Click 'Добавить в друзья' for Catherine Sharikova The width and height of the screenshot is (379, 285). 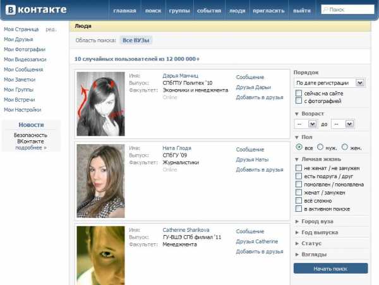[x=260, y=252]
